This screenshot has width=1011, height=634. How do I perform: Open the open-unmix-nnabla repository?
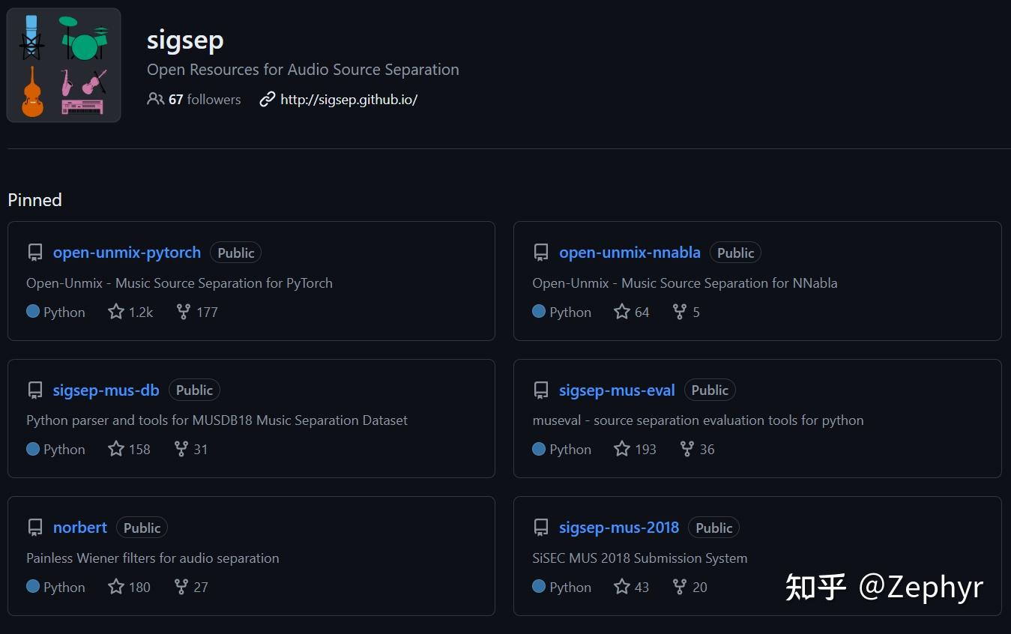point(630,253)
